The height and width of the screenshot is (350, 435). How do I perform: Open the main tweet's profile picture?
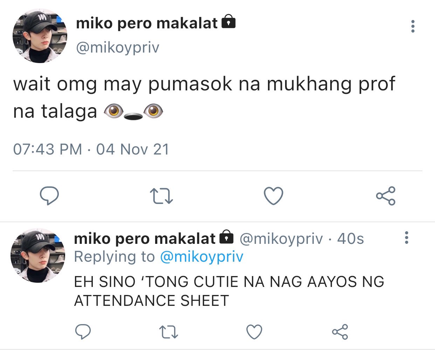point(40,36)
